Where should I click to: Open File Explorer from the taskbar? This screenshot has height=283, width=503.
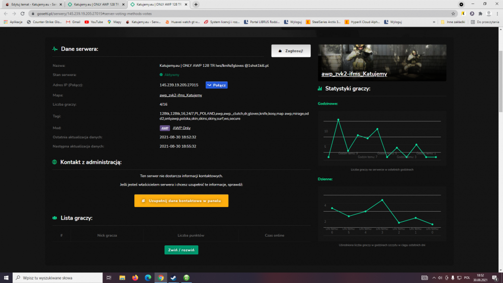click(x=122, y=277)
